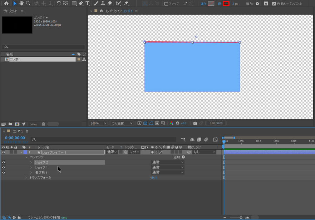Take a snapshot with camera icon

point(195,123)
